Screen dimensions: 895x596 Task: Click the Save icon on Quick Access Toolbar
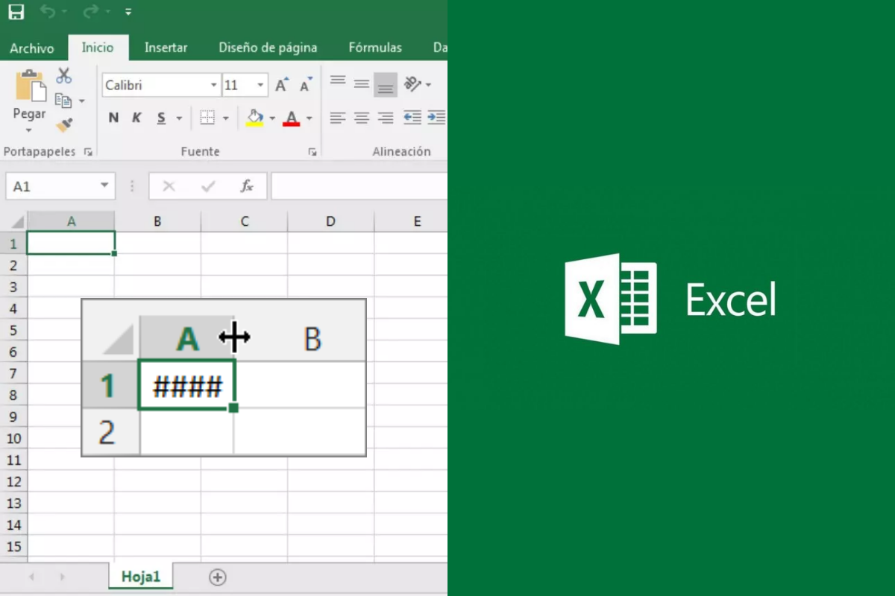click(x=16, y=13)
